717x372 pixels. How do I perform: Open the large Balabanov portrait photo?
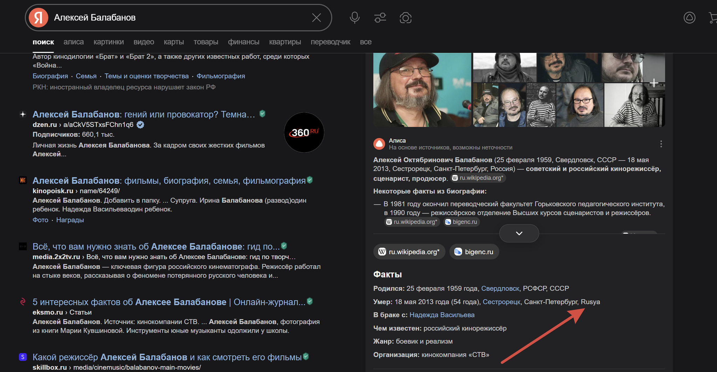coord(422,90)
